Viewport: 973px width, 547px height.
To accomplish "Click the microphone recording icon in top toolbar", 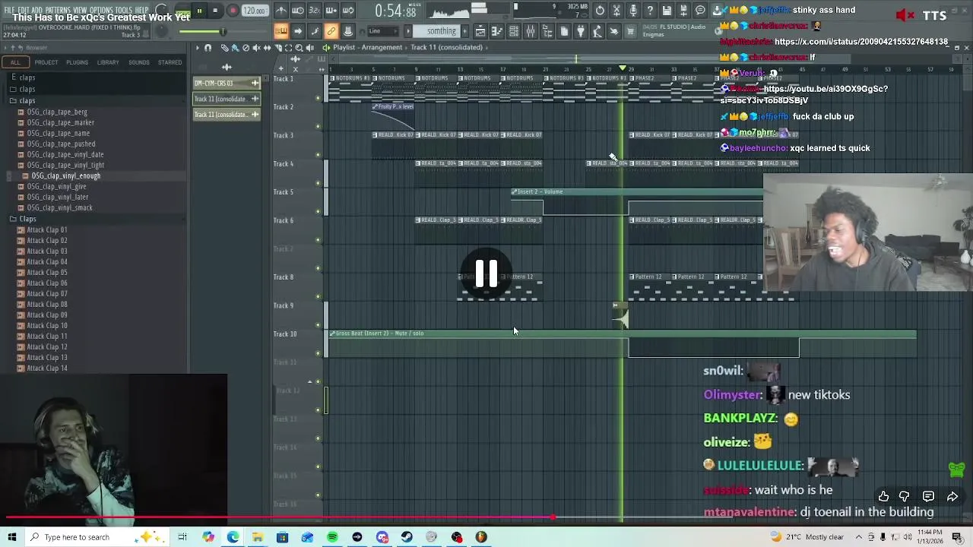I will click(x=633, y=11).
